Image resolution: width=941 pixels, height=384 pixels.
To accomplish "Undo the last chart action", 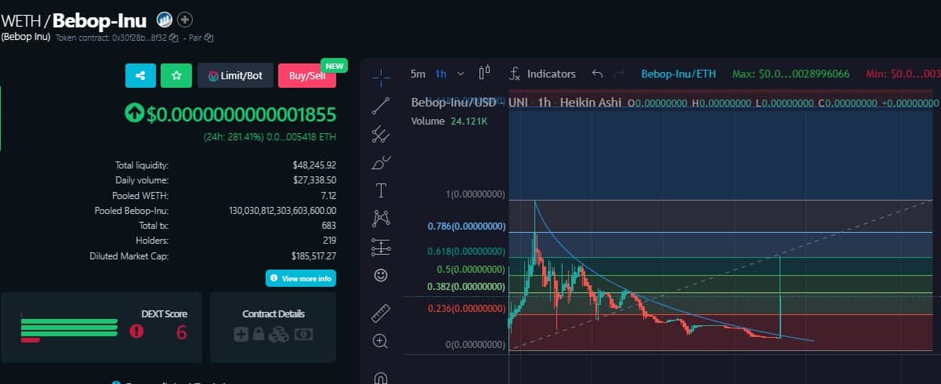I will point(598,74).
